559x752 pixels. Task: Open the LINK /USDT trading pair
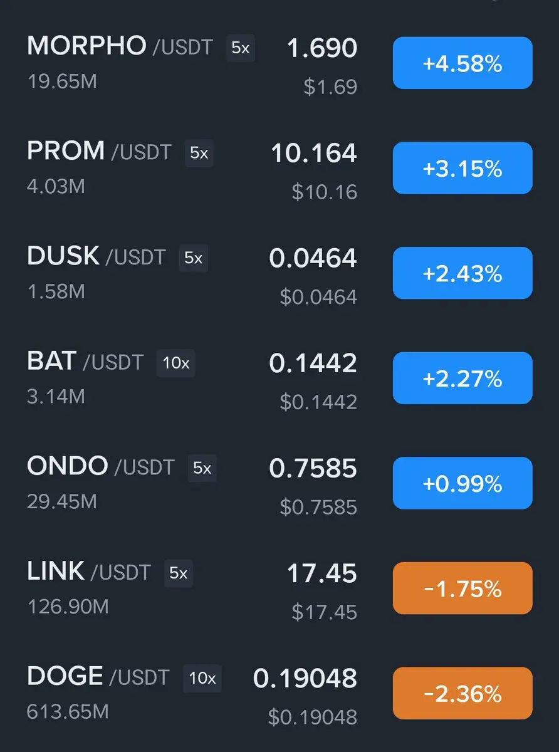tap(279, 590)
